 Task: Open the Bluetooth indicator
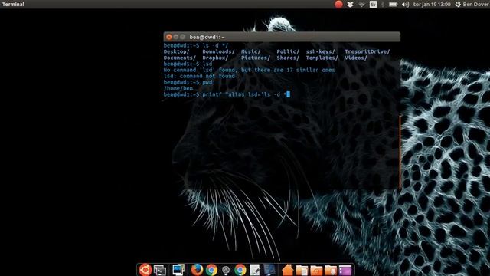(x=383, y=5)
